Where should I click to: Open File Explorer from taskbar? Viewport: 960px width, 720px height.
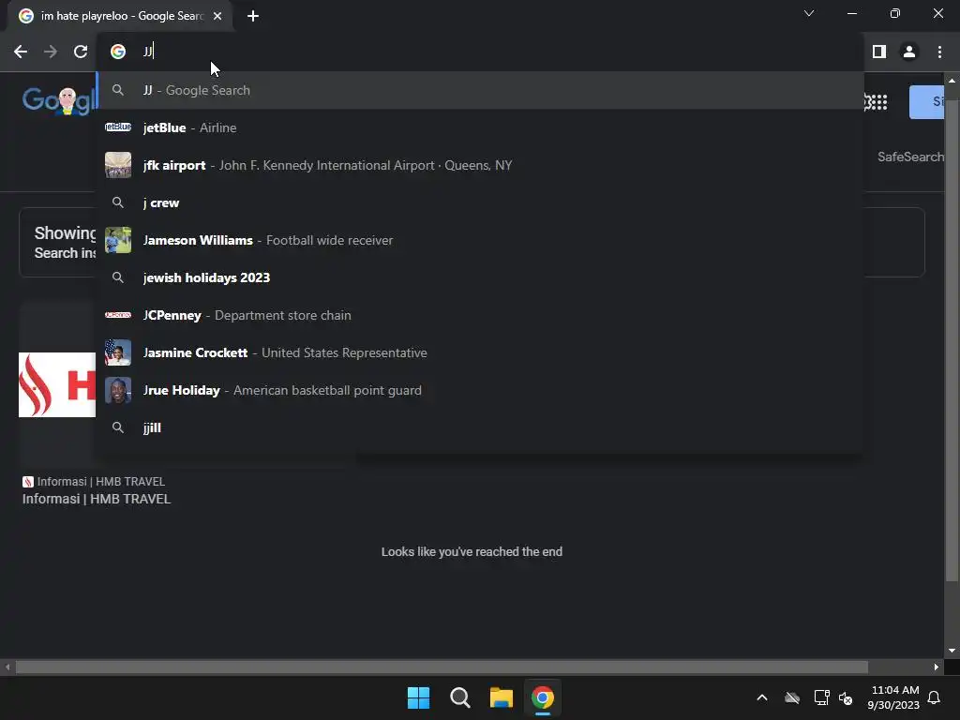tap(502, 697)
